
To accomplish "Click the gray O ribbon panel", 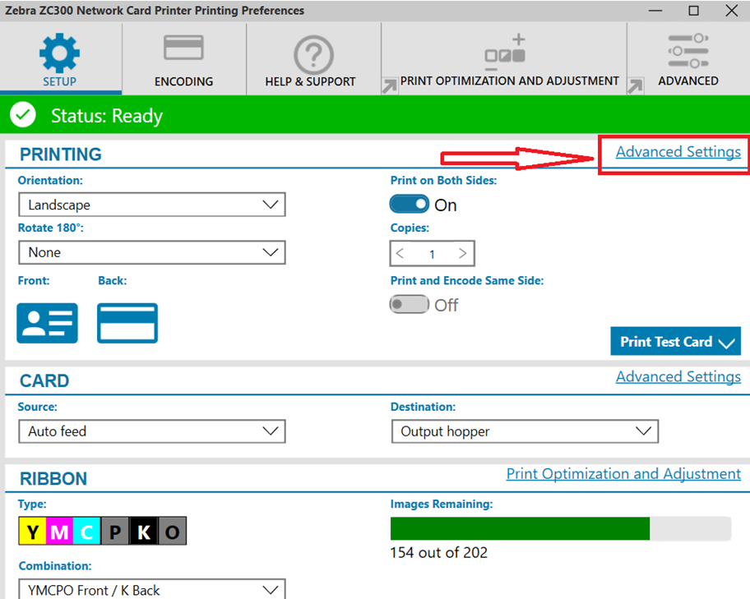I will coord(172,531).
